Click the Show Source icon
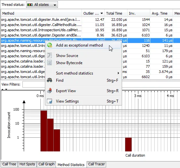This screenshot has height=168, width=180. click(x=49, y=55)
